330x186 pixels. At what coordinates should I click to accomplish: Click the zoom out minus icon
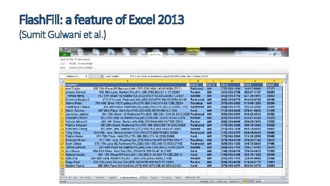264,181
